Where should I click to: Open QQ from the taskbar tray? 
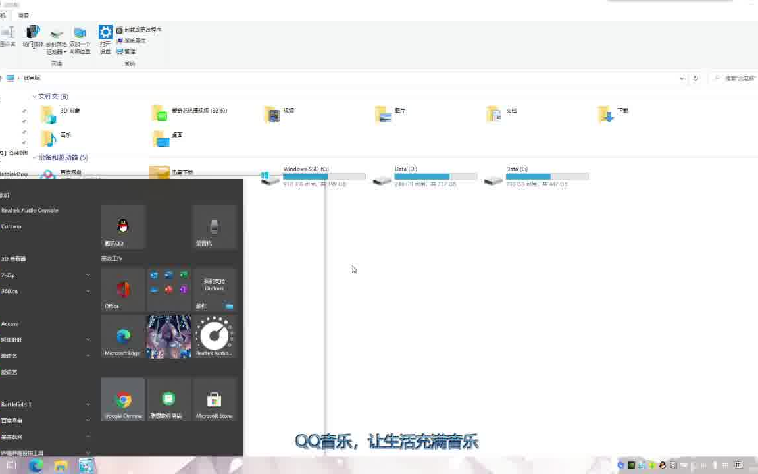[661, 465]
